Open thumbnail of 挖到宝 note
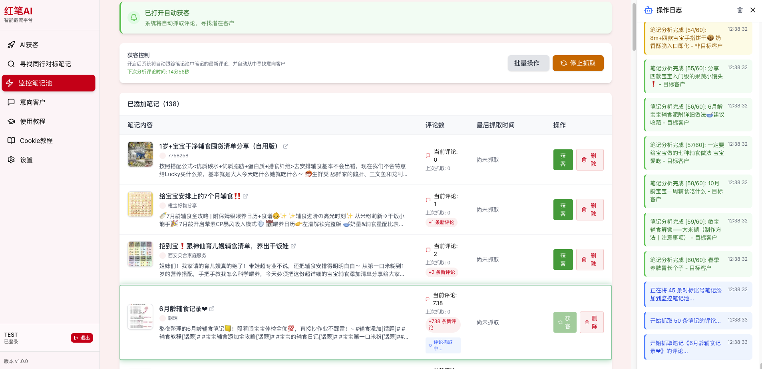 click(140, 254)
